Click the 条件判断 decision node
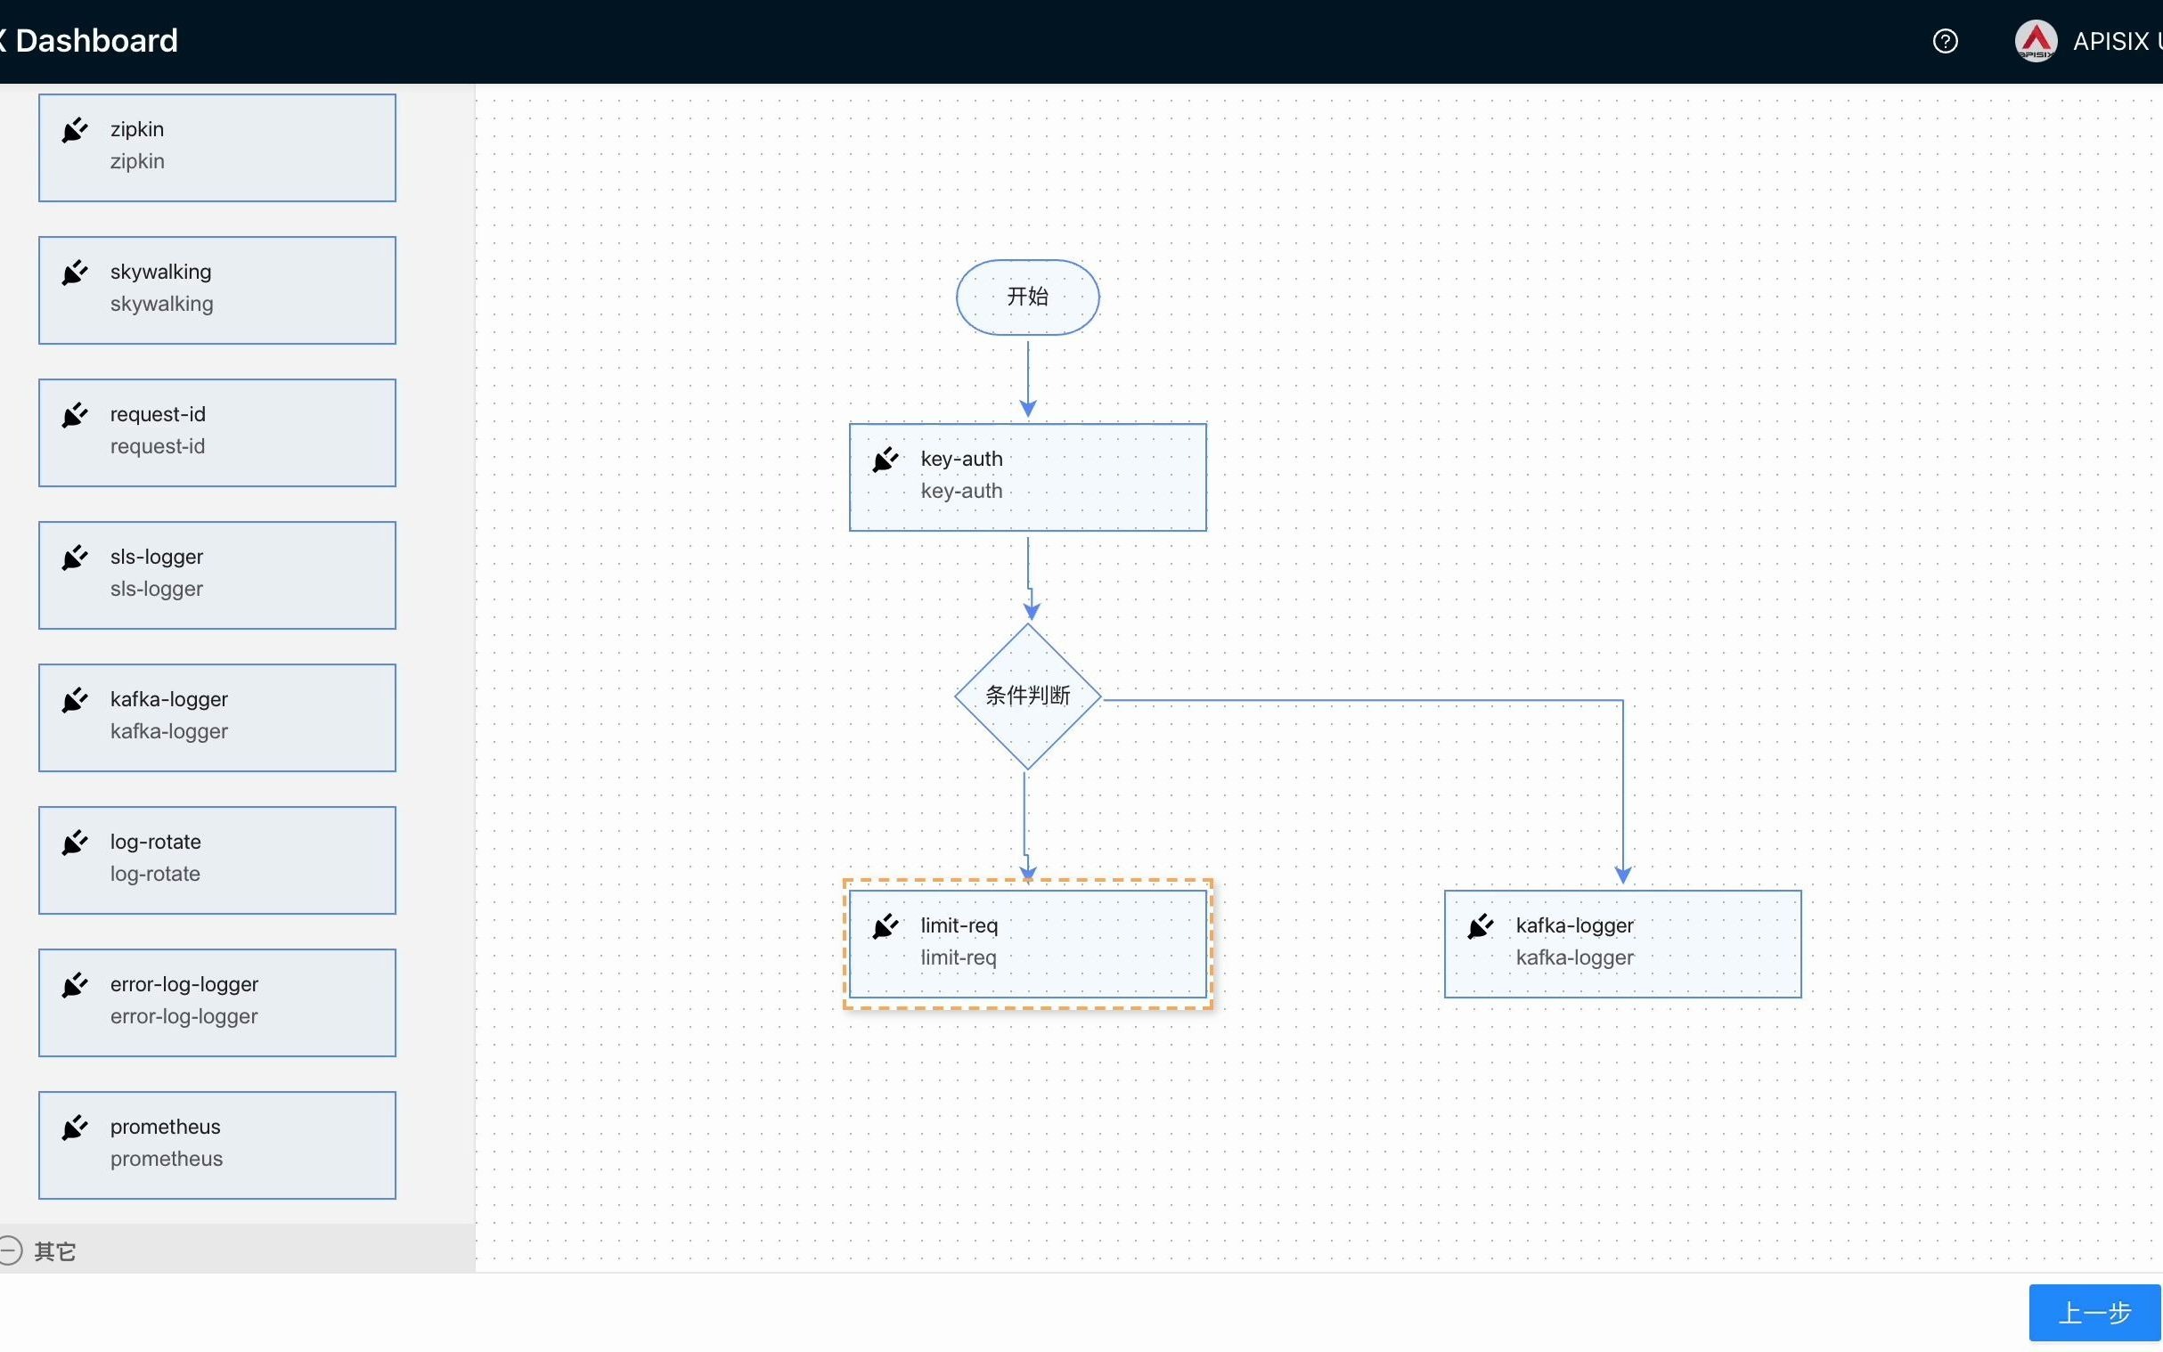Image resolution: width=2163 pixels, height=1352 pixels. pos(1026,696)
